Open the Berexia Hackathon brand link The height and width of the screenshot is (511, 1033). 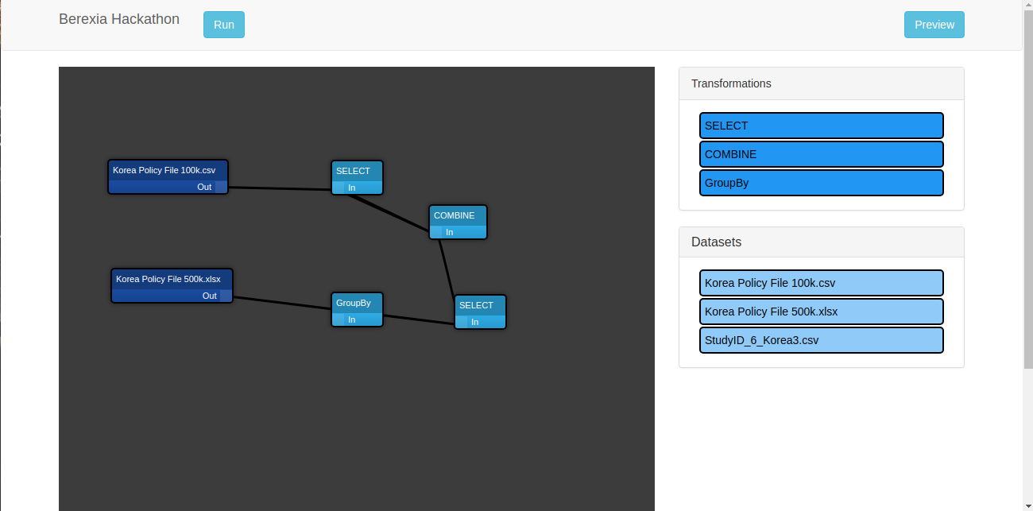click(119, 19)
